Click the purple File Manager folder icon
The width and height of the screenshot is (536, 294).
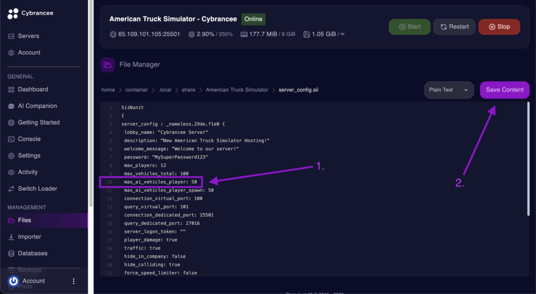coord(107,64)
